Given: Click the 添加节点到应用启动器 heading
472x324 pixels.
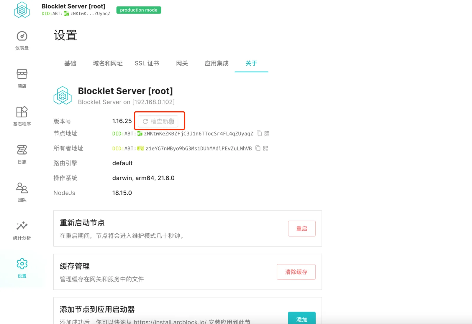Looking at the screenshot, I should (x=97, y=309).
